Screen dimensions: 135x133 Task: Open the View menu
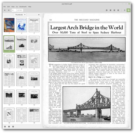click(13, 7)
